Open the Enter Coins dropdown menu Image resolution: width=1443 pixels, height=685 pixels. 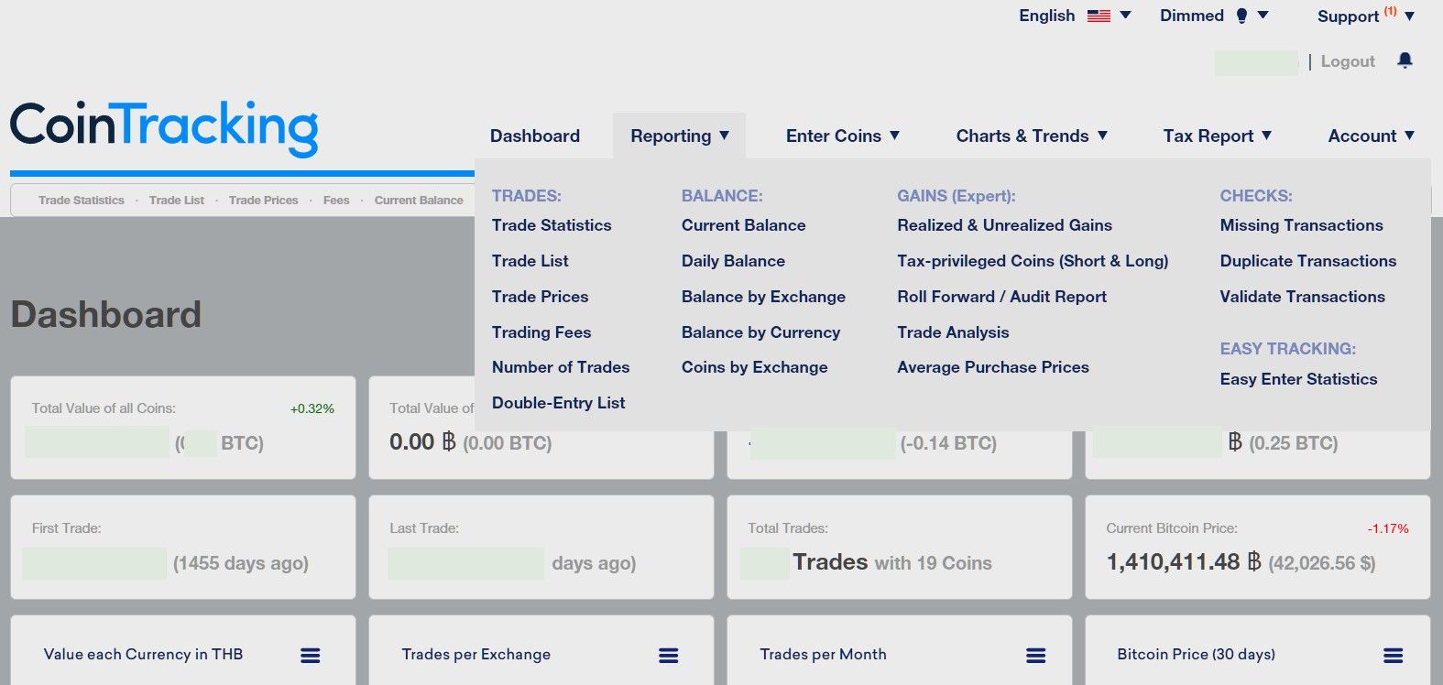click(843, 136)
